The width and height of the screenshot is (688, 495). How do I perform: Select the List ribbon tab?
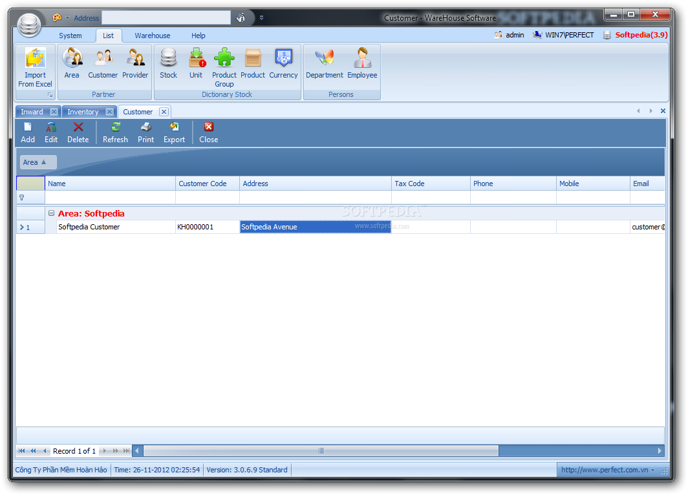(x=109, y=36)
